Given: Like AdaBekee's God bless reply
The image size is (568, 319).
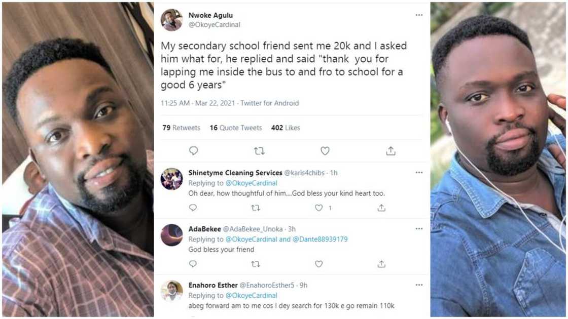Looking at the screenshot, I should tap(319, 264).
